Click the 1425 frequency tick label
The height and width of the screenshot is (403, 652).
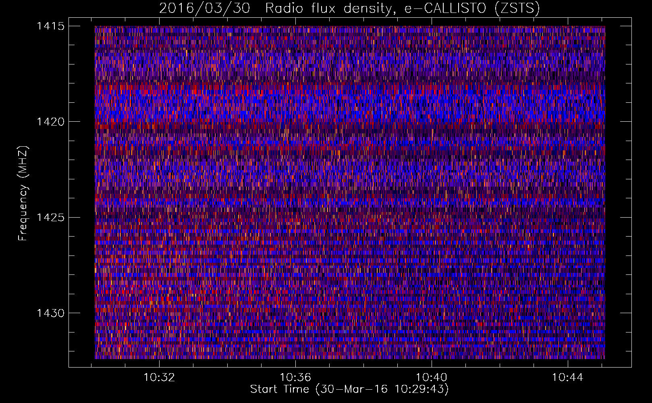point(51,218)
